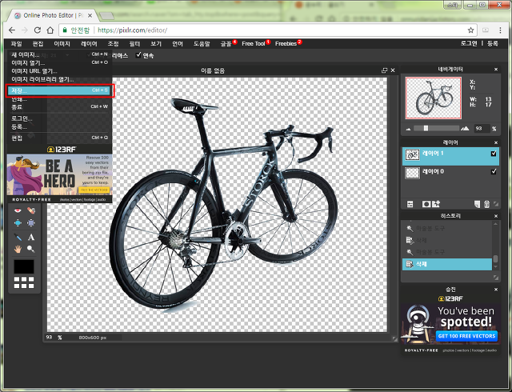
Task: Create a new layer in Layers panel
Action: pos(477,204)
